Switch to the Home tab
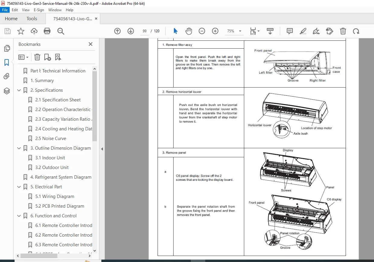Screen dimensions: 374x262 pos(11,19)
